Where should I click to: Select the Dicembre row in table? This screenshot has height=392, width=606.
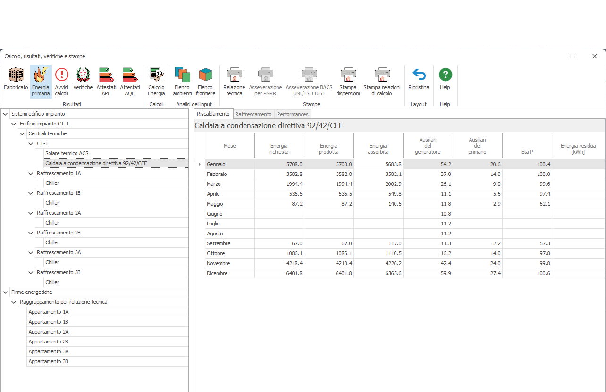(x=217, y=273)
